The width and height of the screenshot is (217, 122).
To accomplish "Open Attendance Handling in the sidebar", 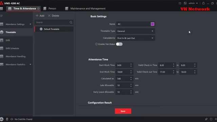I will tap(17, 56).
